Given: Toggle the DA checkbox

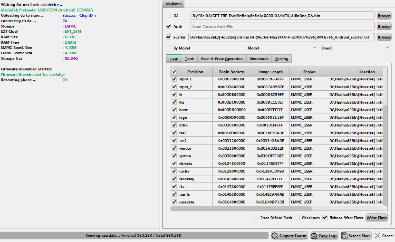Looking at the screenshot, I should 168,16.
